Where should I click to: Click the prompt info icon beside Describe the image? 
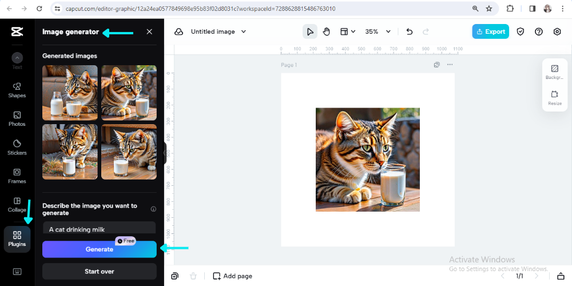click(x=153, y=209)
